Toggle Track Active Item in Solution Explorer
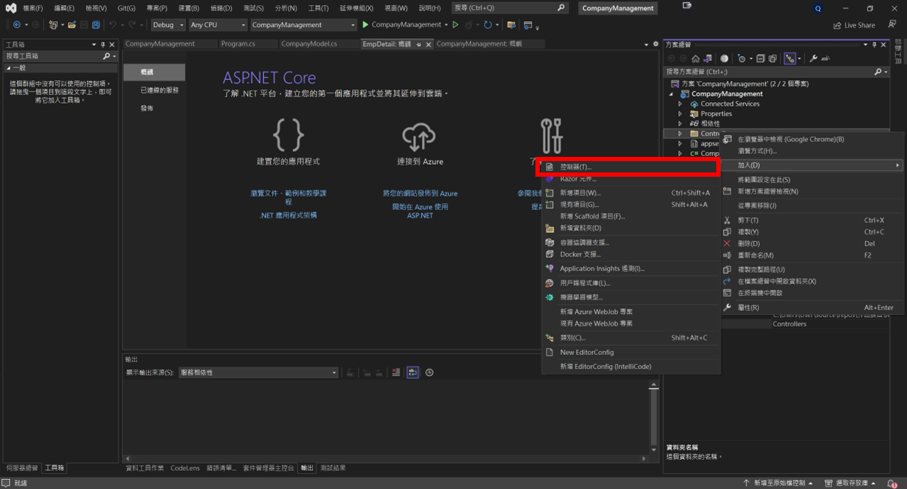This screenshot has height=489, width=907. [790, 58]
